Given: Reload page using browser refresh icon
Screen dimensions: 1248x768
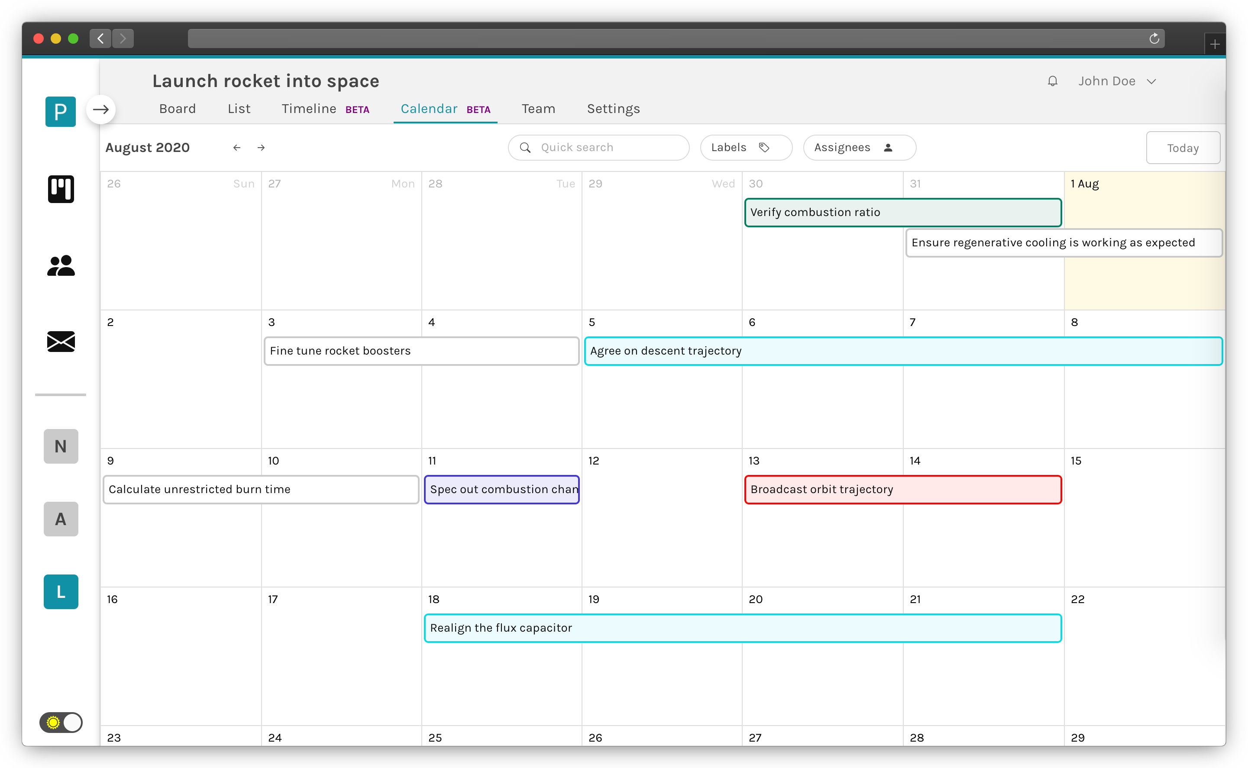Looking at the screenshot, I should pyautogui.click(x=1154, y=39).
